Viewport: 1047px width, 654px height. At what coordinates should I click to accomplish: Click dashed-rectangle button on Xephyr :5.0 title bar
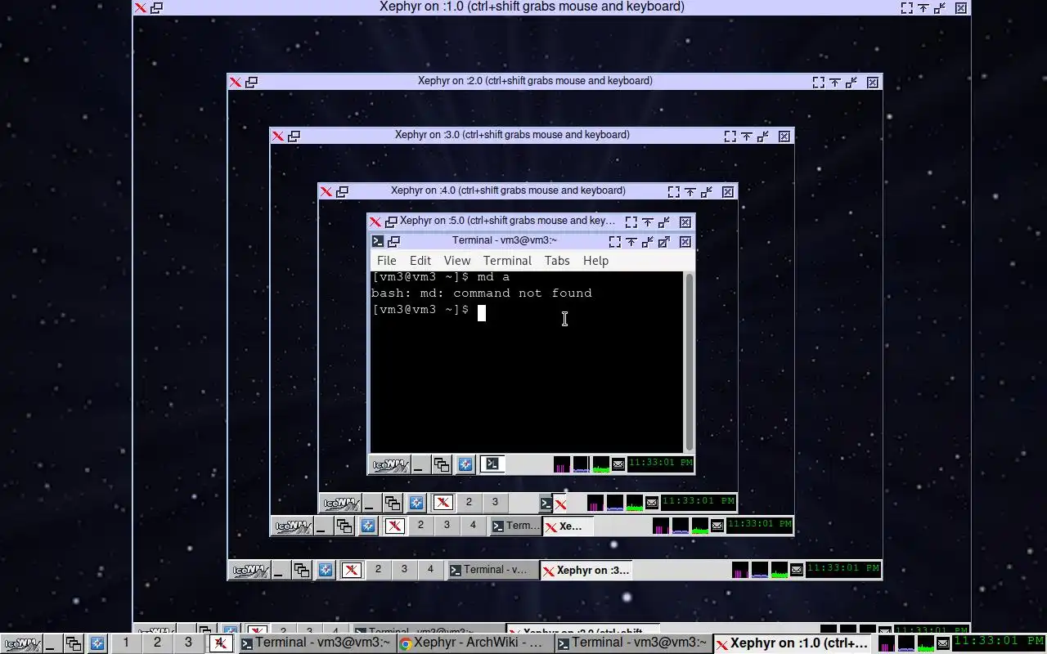pos(631,222)
